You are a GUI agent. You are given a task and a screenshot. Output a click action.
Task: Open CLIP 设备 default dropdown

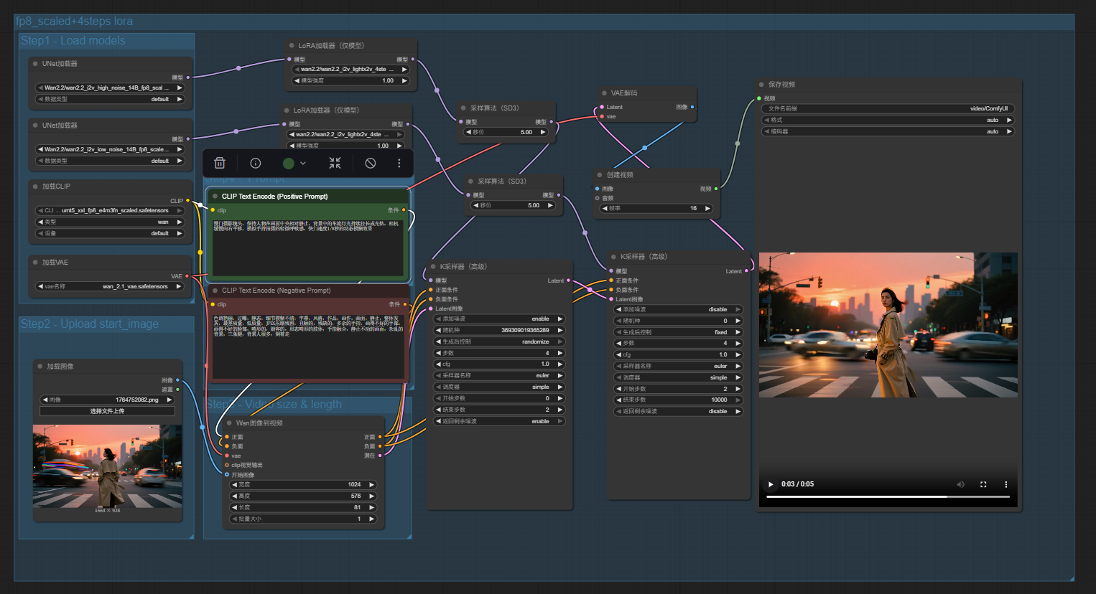(x=110, y=234)
